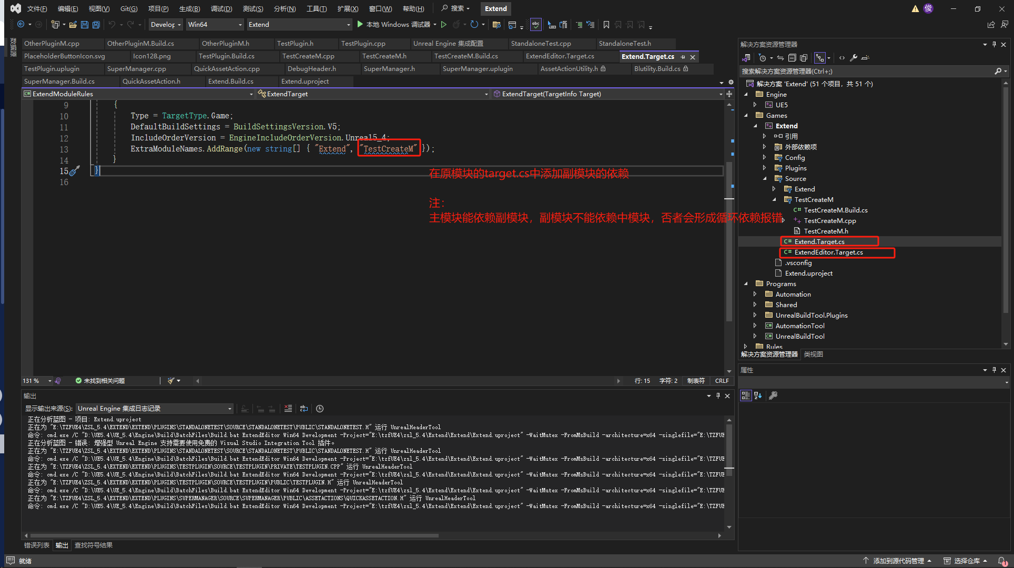Image resolution: width=1014 pixels, height=568 pixels.
Task: Click 添加到源代码管理 in status bar
Action: (898, 561)
